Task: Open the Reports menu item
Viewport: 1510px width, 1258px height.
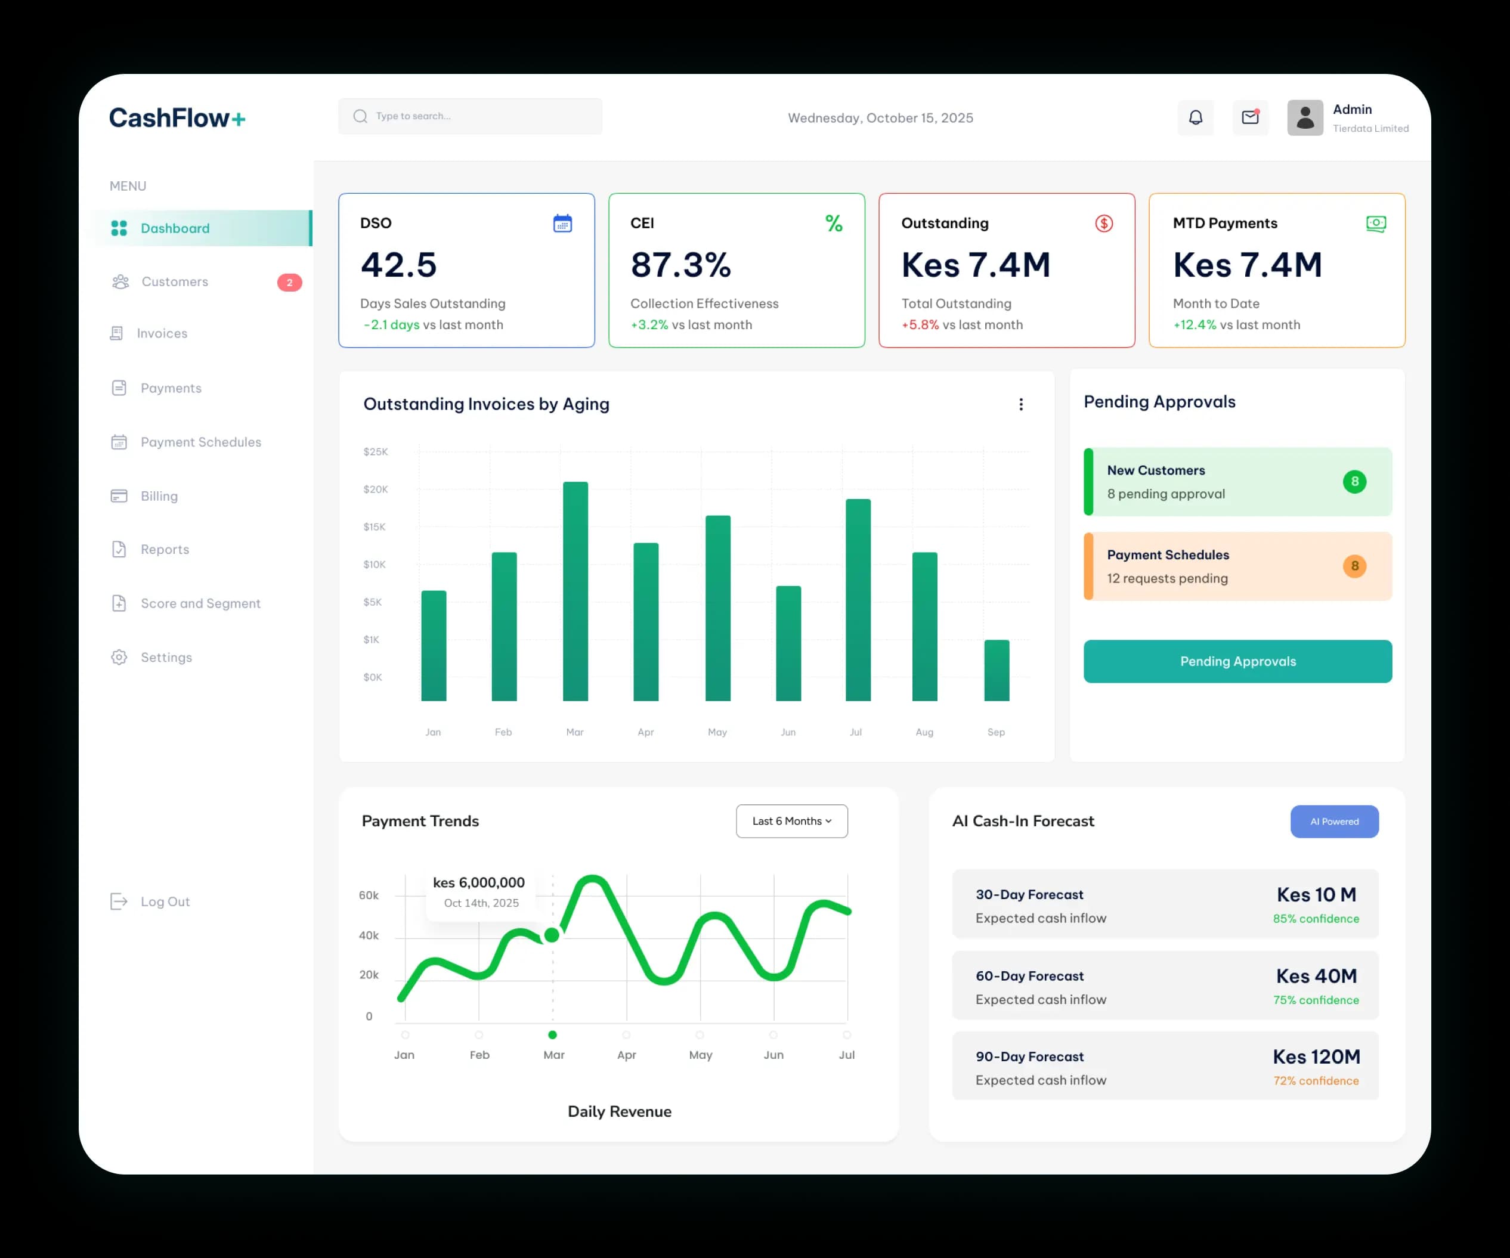Action: pos(164,549)
